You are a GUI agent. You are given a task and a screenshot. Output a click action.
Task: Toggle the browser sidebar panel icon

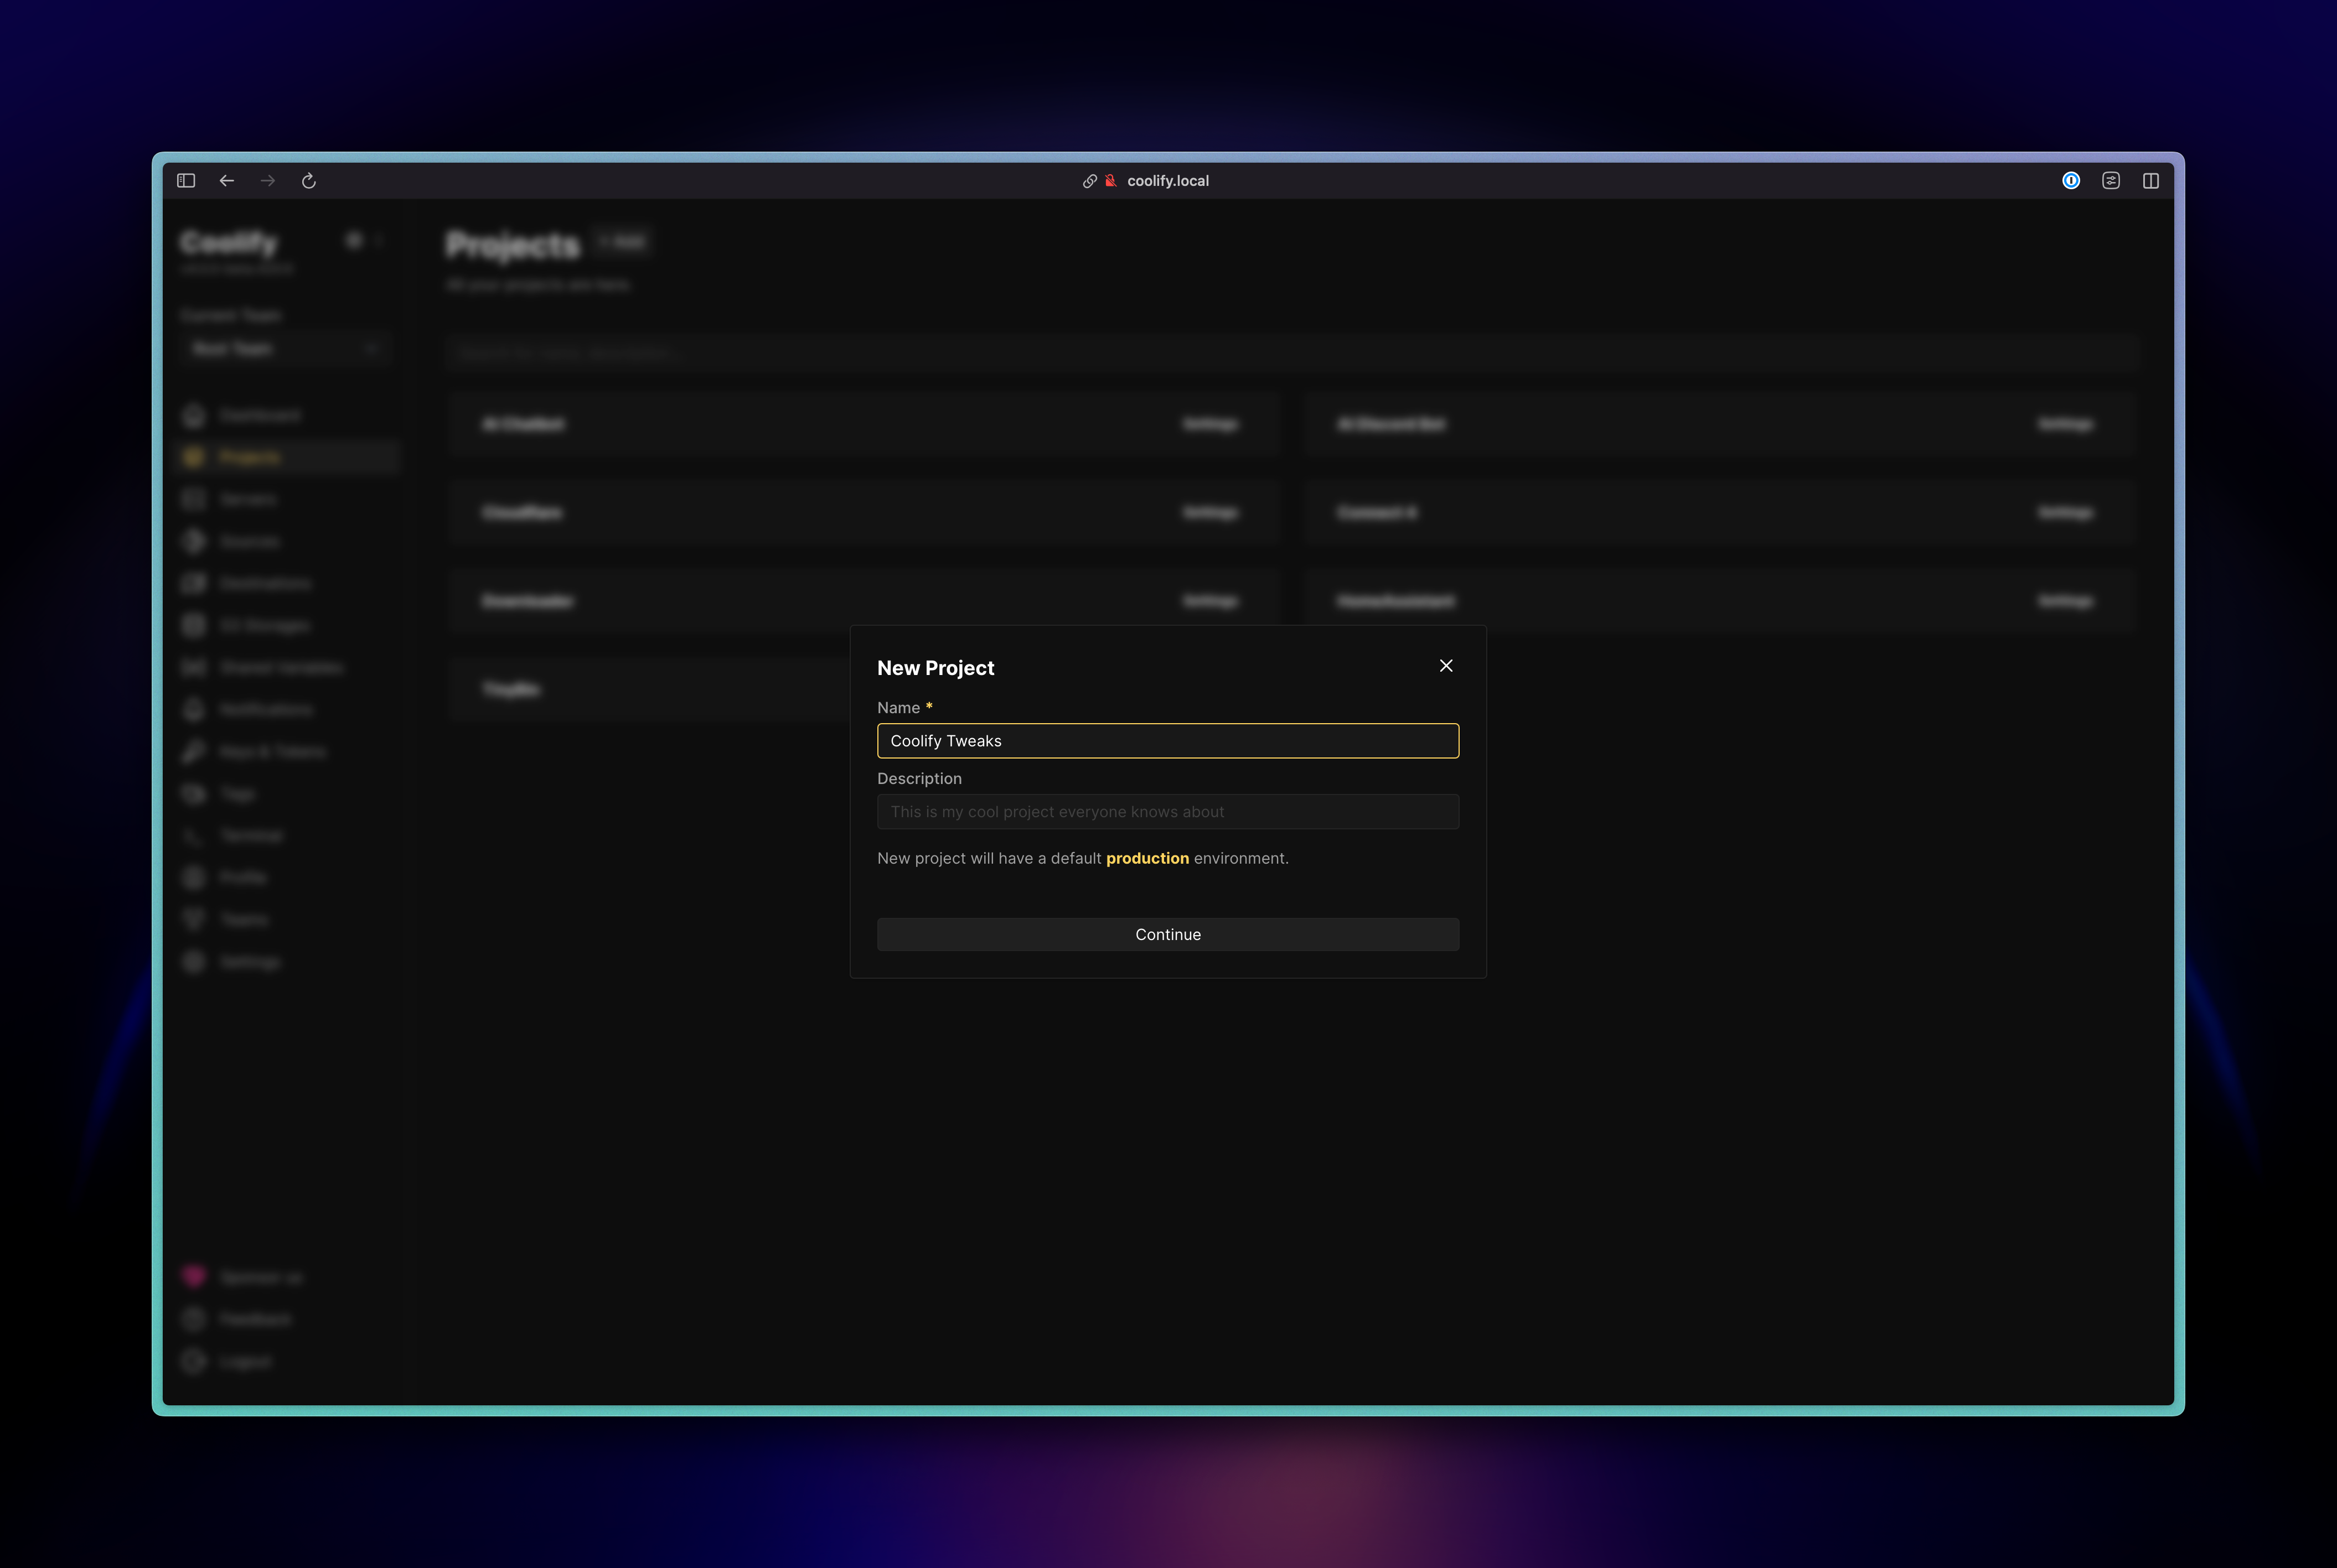pyautogui.click(x=185, y=180)
